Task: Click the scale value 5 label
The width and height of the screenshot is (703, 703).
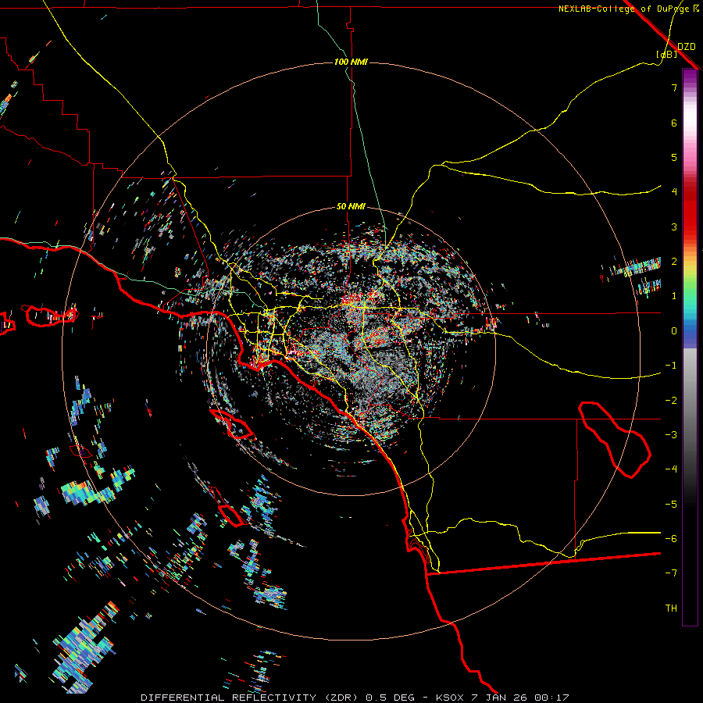Action: [x=674, y=157]
